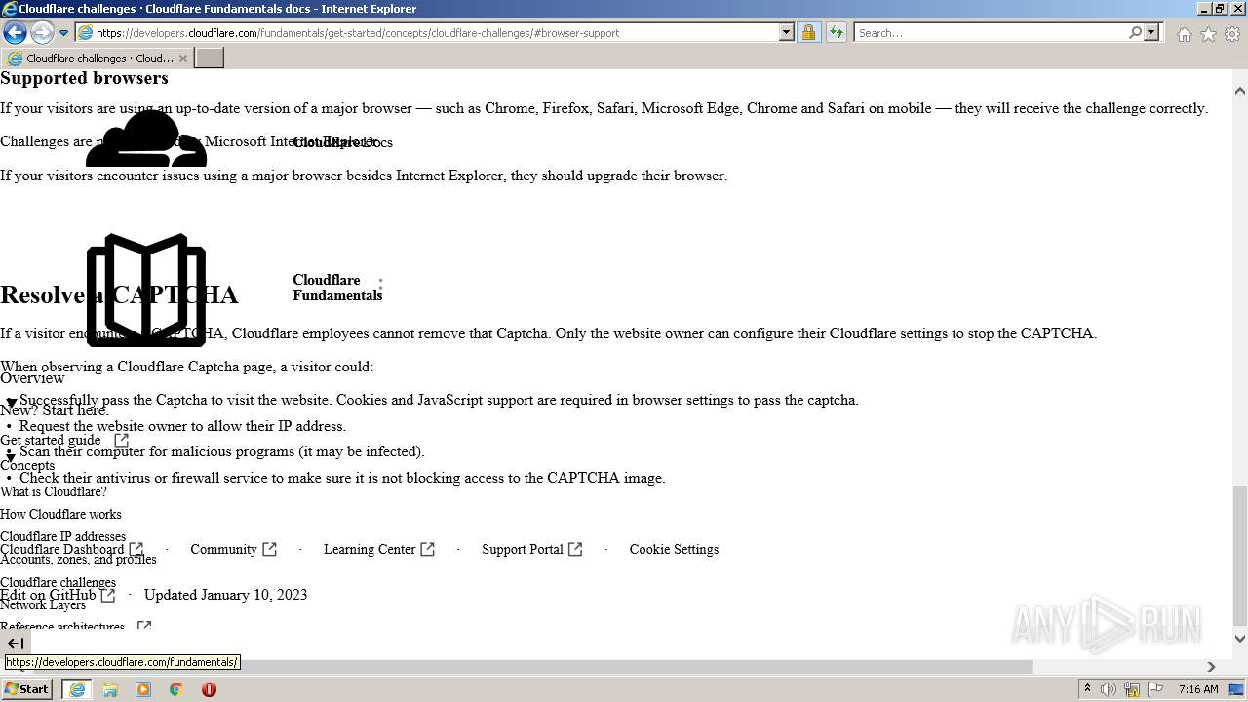The width and height of the screenshot is (1248, 702).
Task: Click the external icon beside Support Portal
Action: [575, 550]
